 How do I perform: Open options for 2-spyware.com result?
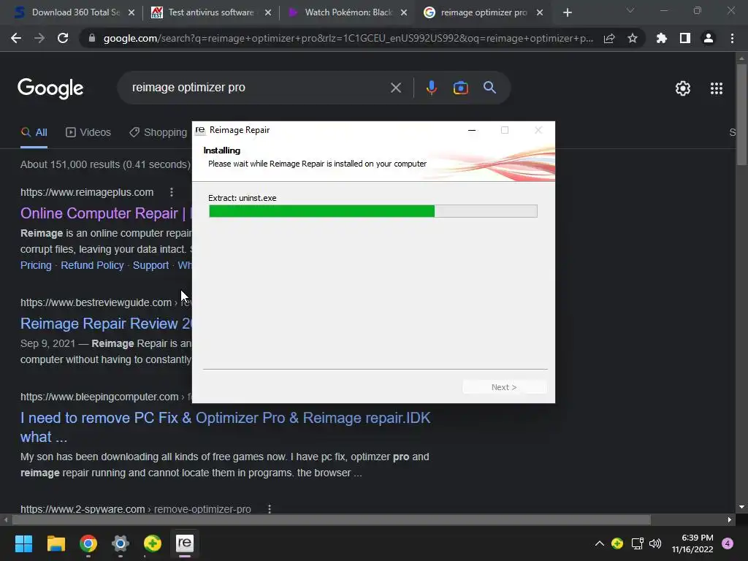(270, 508)
